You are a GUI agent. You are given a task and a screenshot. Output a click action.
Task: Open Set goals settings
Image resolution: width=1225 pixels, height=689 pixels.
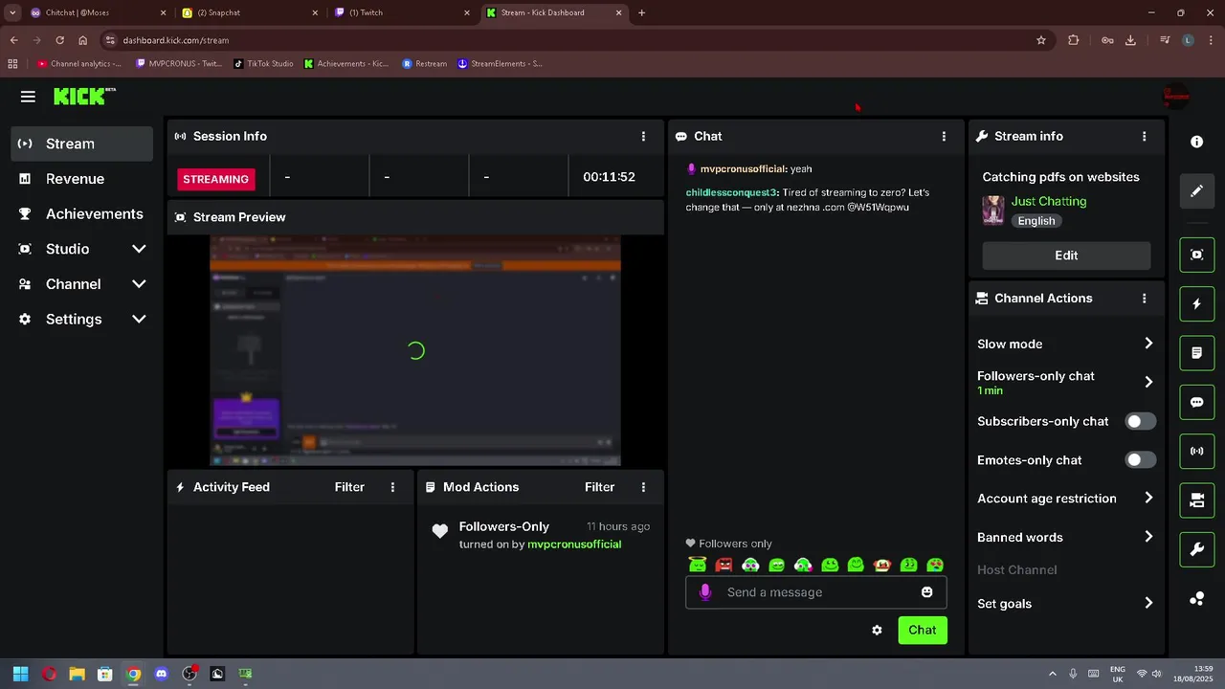click(x=1066, y=604)
